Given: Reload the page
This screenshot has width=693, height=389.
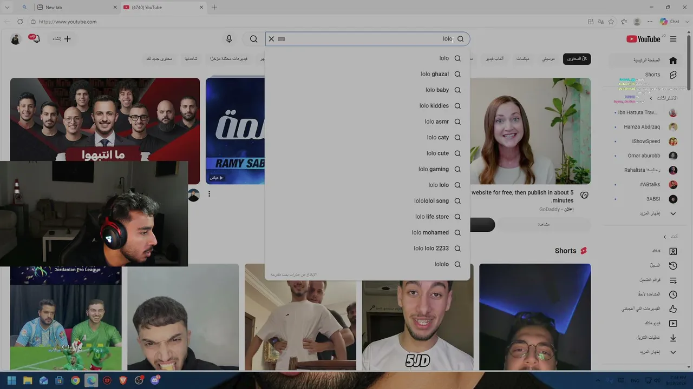Looking at the screenshot, I should [20, 22].
